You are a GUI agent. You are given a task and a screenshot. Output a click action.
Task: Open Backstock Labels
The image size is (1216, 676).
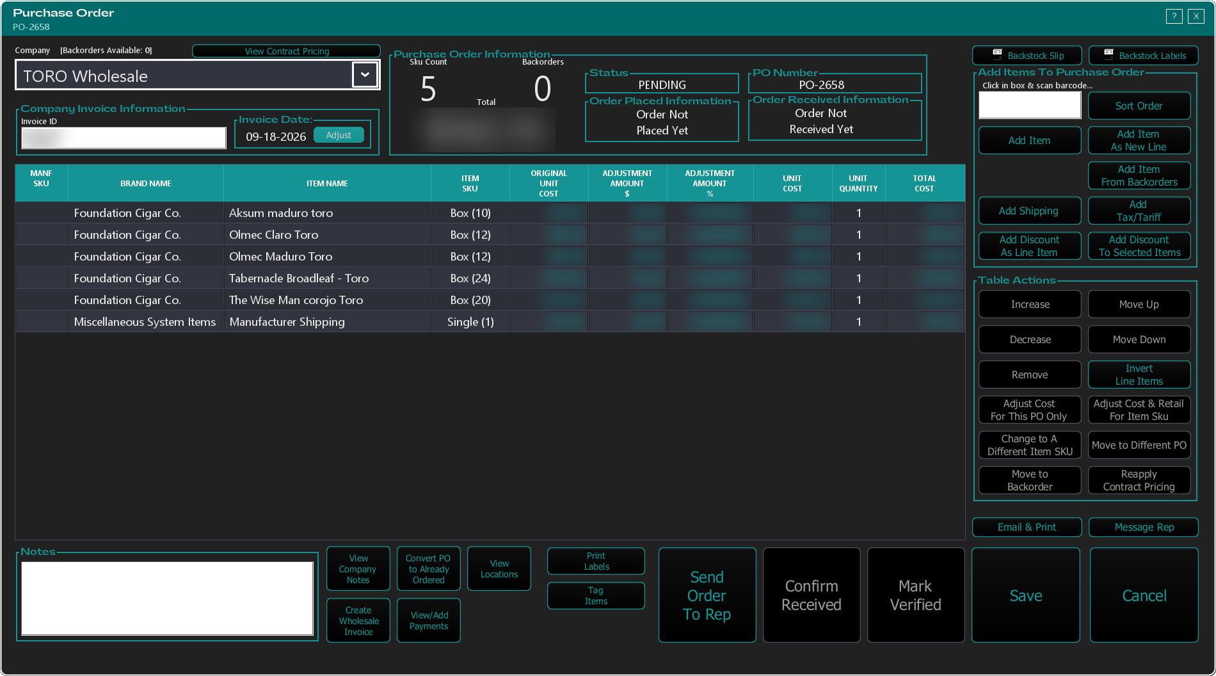pos(1144,56)
